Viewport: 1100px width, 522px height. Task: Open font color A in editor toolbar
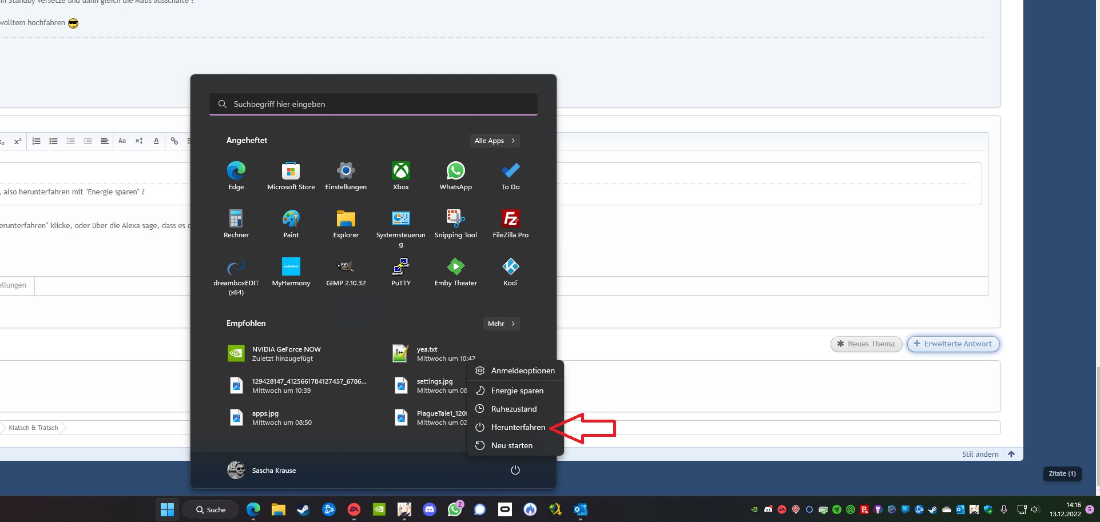click(x=156, y=141)
